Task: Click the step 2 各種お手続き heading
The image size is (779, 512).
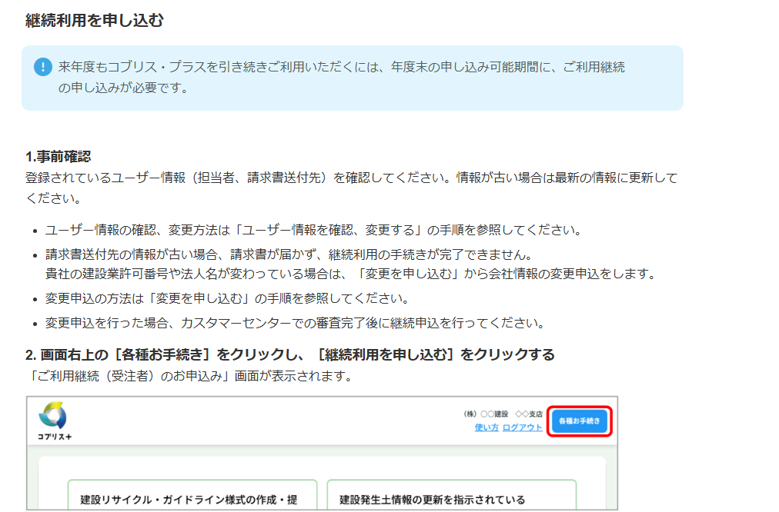Action: (289, 354)
